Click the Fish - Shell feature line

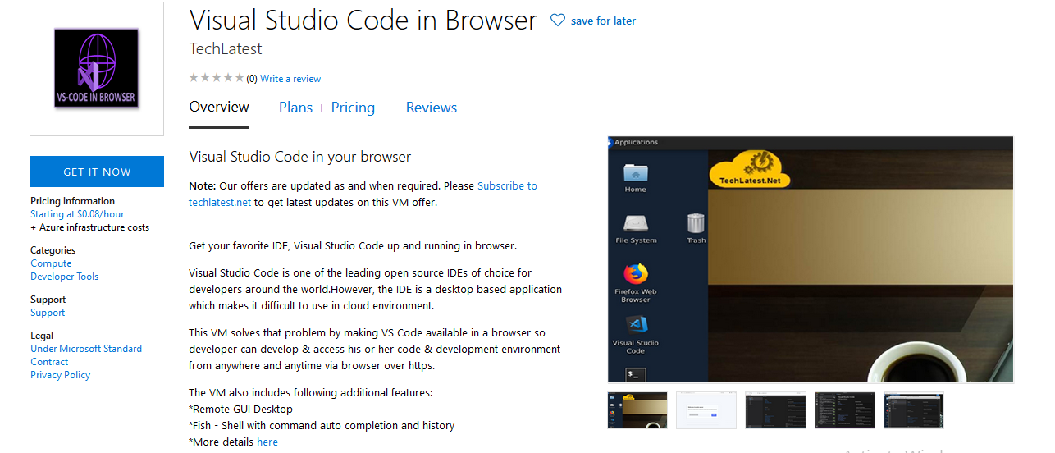[x=322, y=425]
